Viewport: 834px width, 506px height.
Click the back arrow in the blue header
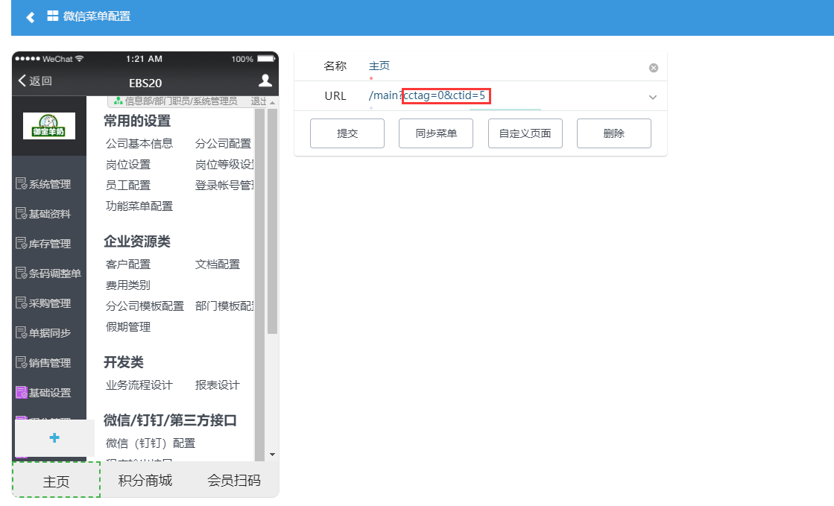tap(31, 17)
